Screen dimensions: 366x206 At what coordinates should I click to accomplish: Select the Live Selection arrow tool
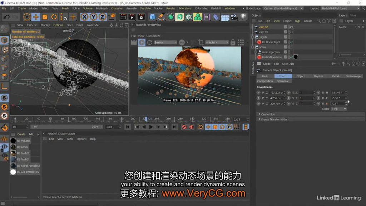[26, 17]
